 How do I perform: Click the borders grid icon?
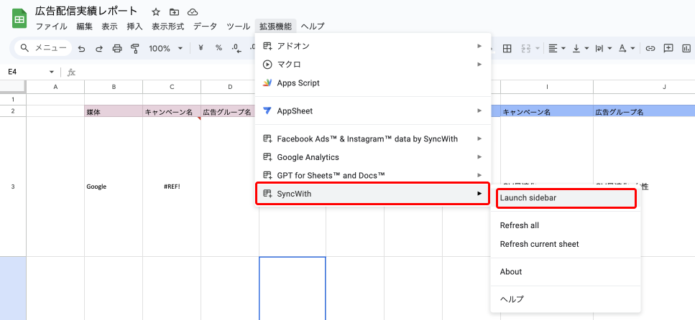(x=507, y=49)
